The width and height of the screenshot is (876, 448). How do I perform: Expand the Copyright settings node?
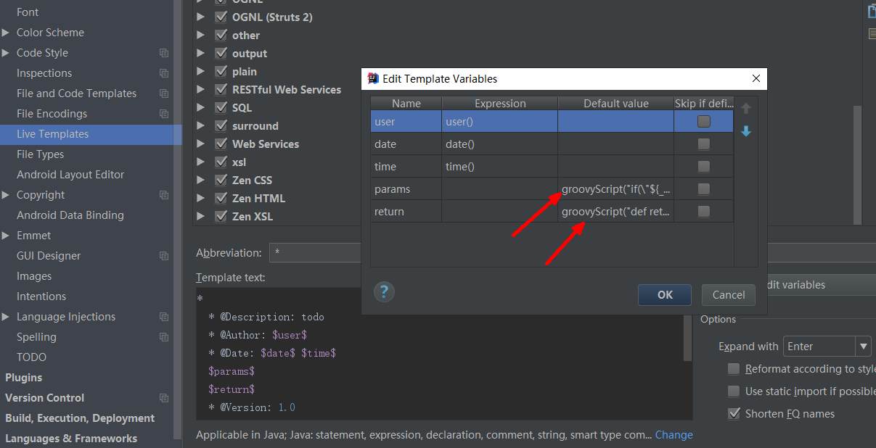[x=6, y=195]
